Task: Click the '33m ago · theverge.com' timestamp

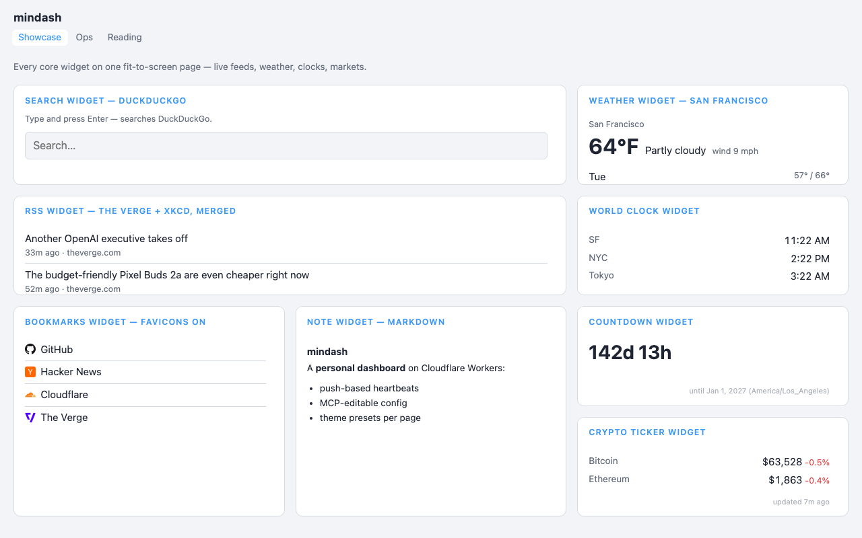Action: (73, 253)
